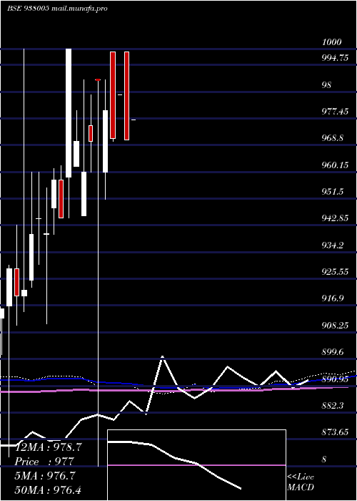Click the 12MA : 978.7 readout
Viewport: 357px width, 501px height.
48,447
